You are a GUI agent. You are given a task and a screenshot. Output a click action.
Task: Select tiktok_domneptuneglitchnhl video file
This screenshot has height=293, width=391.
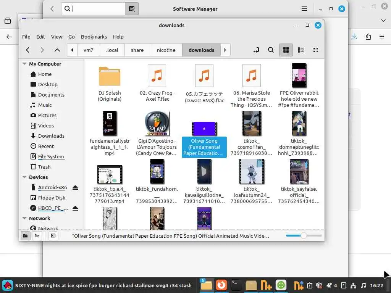tap(299, 134)
